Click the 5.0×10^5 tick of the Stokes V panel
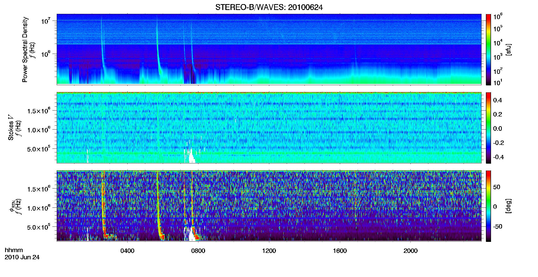The image size is (538, 277). 39,149
